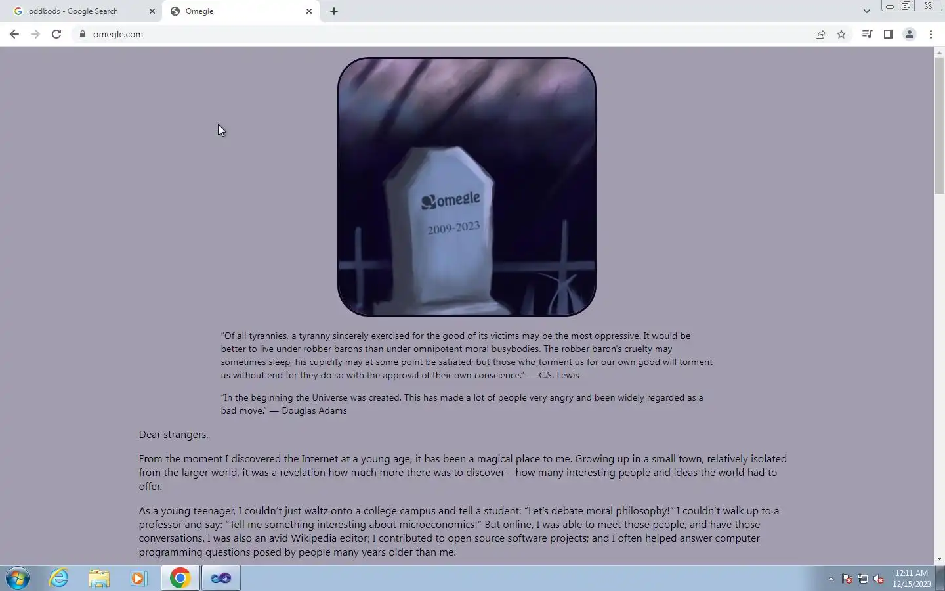The height and width of the screenshot is (591, 945).
Task: Reload the Omegle page
Action: tap(56, 34)
